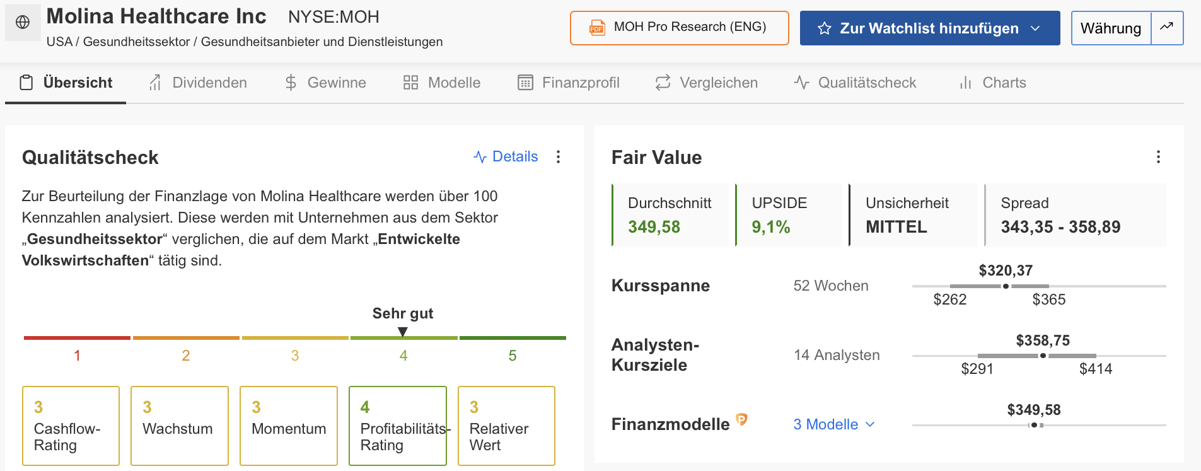
Task: Open the watchlist dropdown chevron
Action: (x=1035, y=28)
